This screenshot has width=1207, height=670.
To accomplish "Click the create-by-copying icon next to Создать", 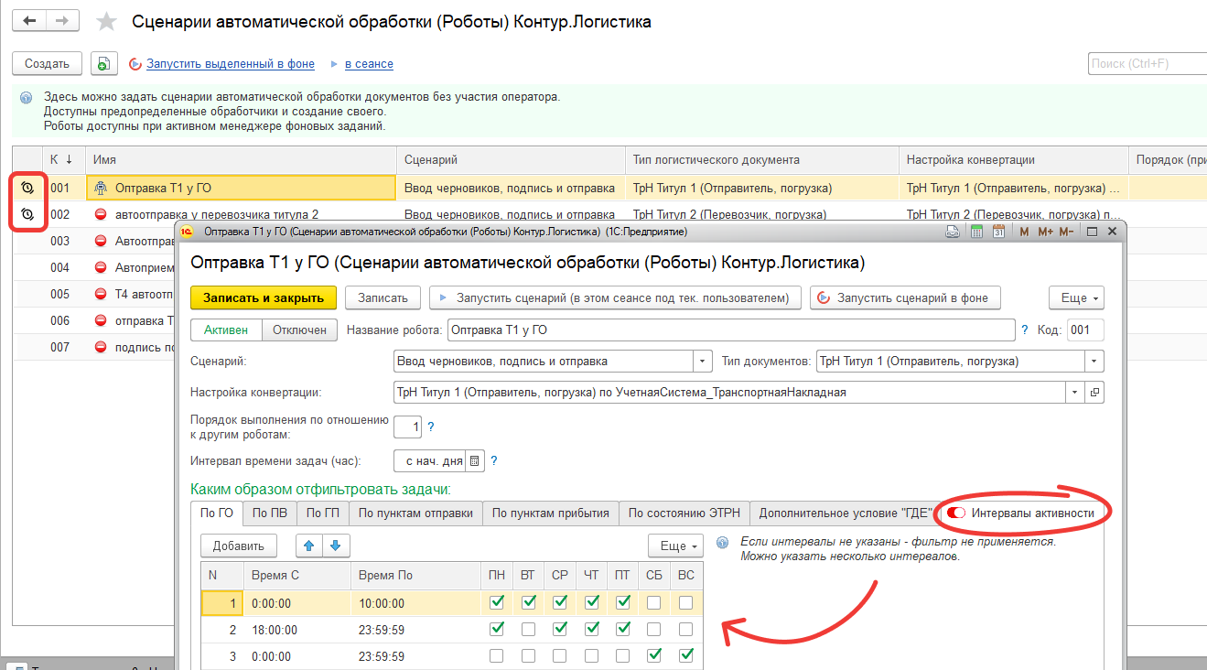I will [x=103, y=63].
